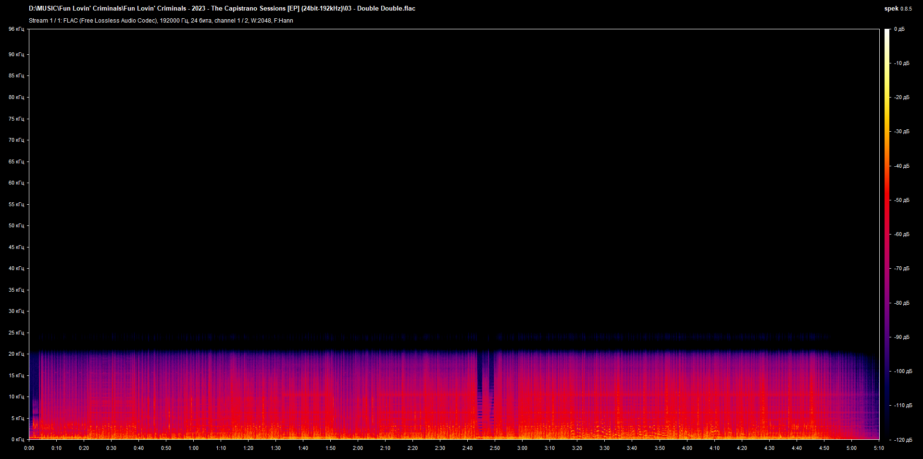
Task: Click the red middle of the color scale bar
Action: (x=887, y=202)
